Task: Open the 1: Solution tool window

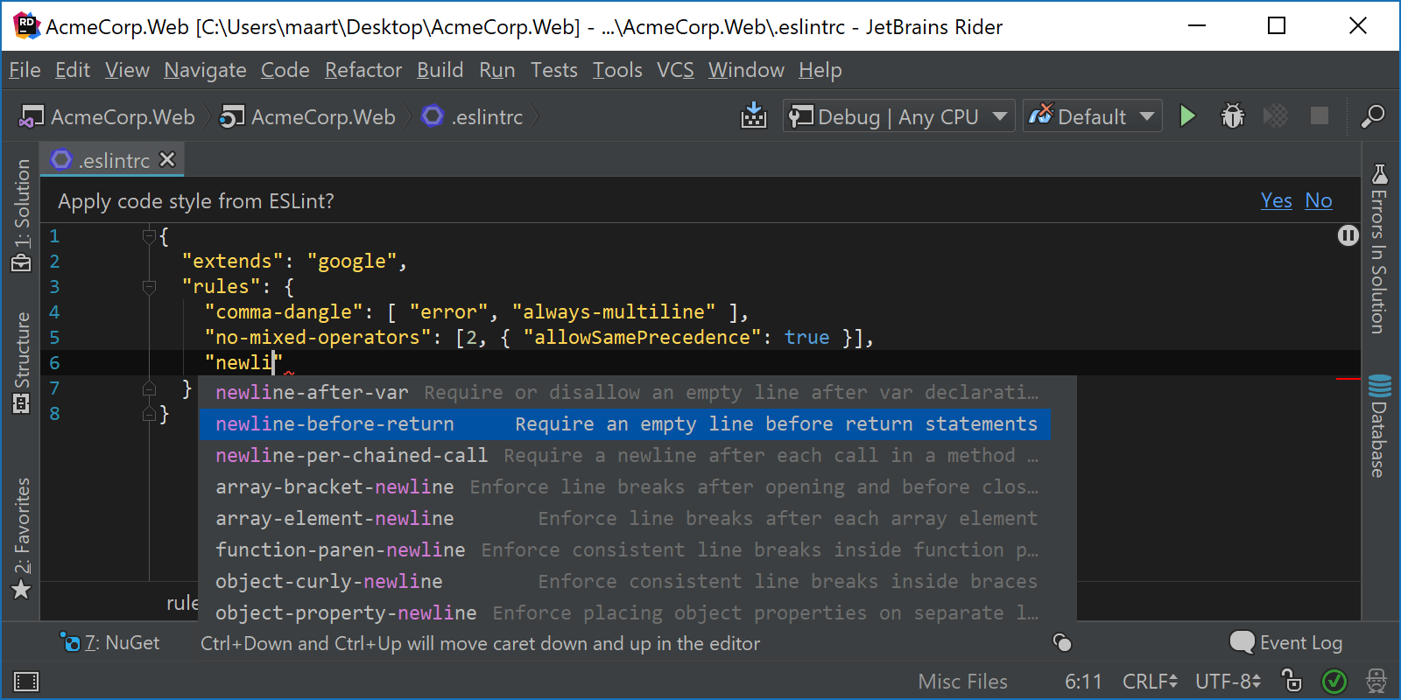Action: point(22,215)
